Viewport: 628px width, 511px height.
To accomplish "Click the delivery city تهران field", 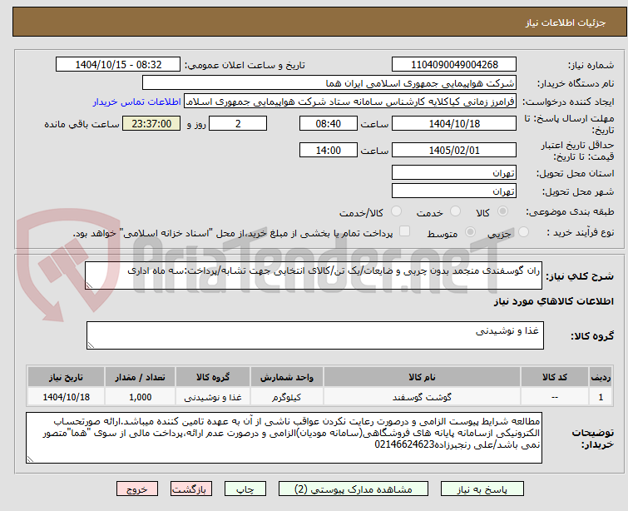I will click(454, 191).
